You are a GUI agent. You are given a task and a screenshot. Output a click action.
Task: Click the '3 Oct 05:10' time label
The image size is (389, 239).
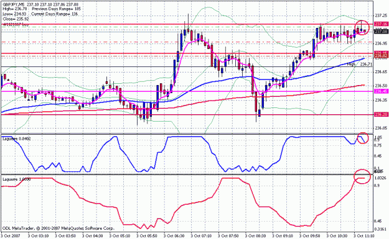[120, 236]
